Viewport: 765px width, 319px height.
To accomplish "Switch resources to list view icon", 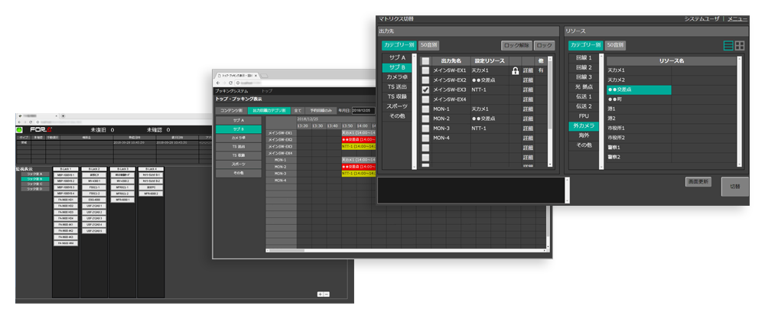I will tap(728, 46).
